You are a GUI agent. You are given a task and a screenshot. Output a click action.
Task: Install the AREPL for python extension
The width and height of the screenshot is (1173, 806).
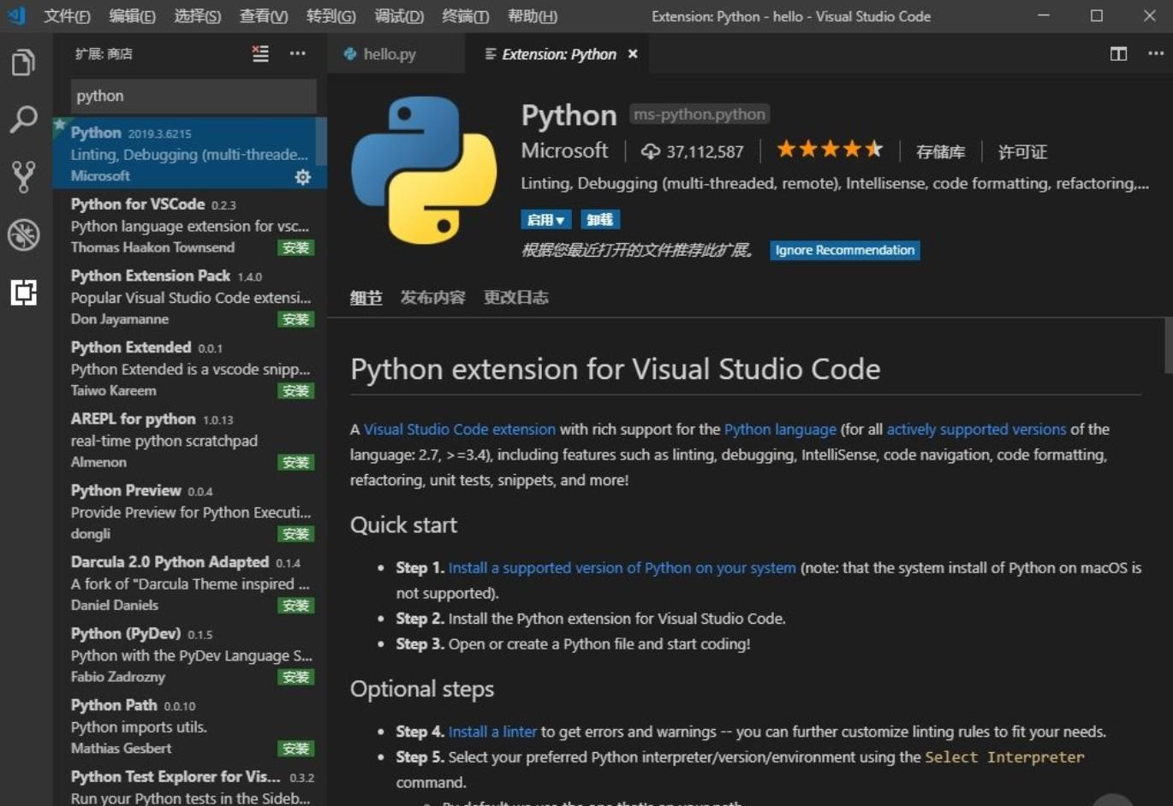[x=296, y=462]
